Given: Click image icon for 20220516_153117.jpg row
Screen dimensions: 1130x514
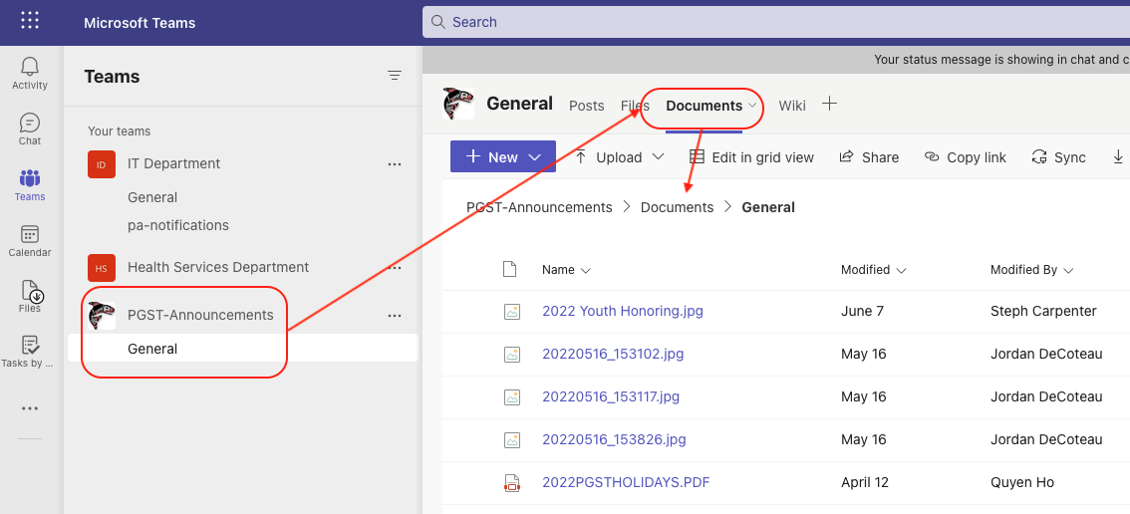Looking at the screenshot, I should click(x=511, y=396).
